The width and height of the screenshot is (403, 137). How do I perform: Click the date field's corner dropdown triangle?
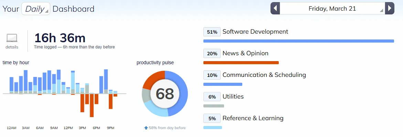[381, 11]
